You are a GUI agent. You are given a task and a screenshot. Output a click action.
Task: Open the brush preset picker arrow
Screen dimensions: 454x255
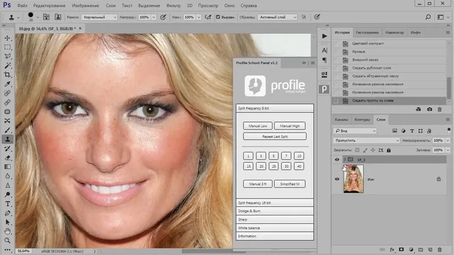(x=37, y=18)
